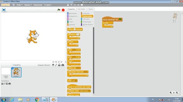Zoom in on the scripts area
The image size is (183, 102).
click(x=177, y=93)
